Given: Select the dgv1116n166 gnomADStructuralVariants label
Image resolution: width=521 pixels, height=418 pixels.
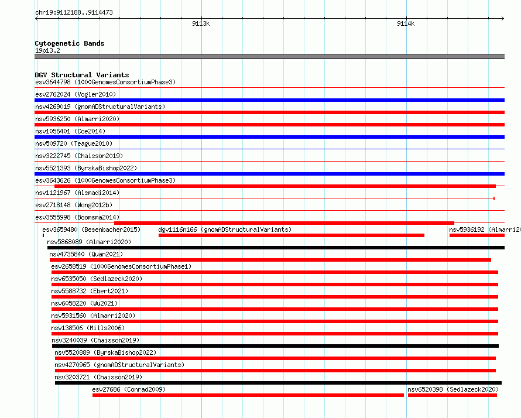Looking at the screenshot, I should 225,229.
